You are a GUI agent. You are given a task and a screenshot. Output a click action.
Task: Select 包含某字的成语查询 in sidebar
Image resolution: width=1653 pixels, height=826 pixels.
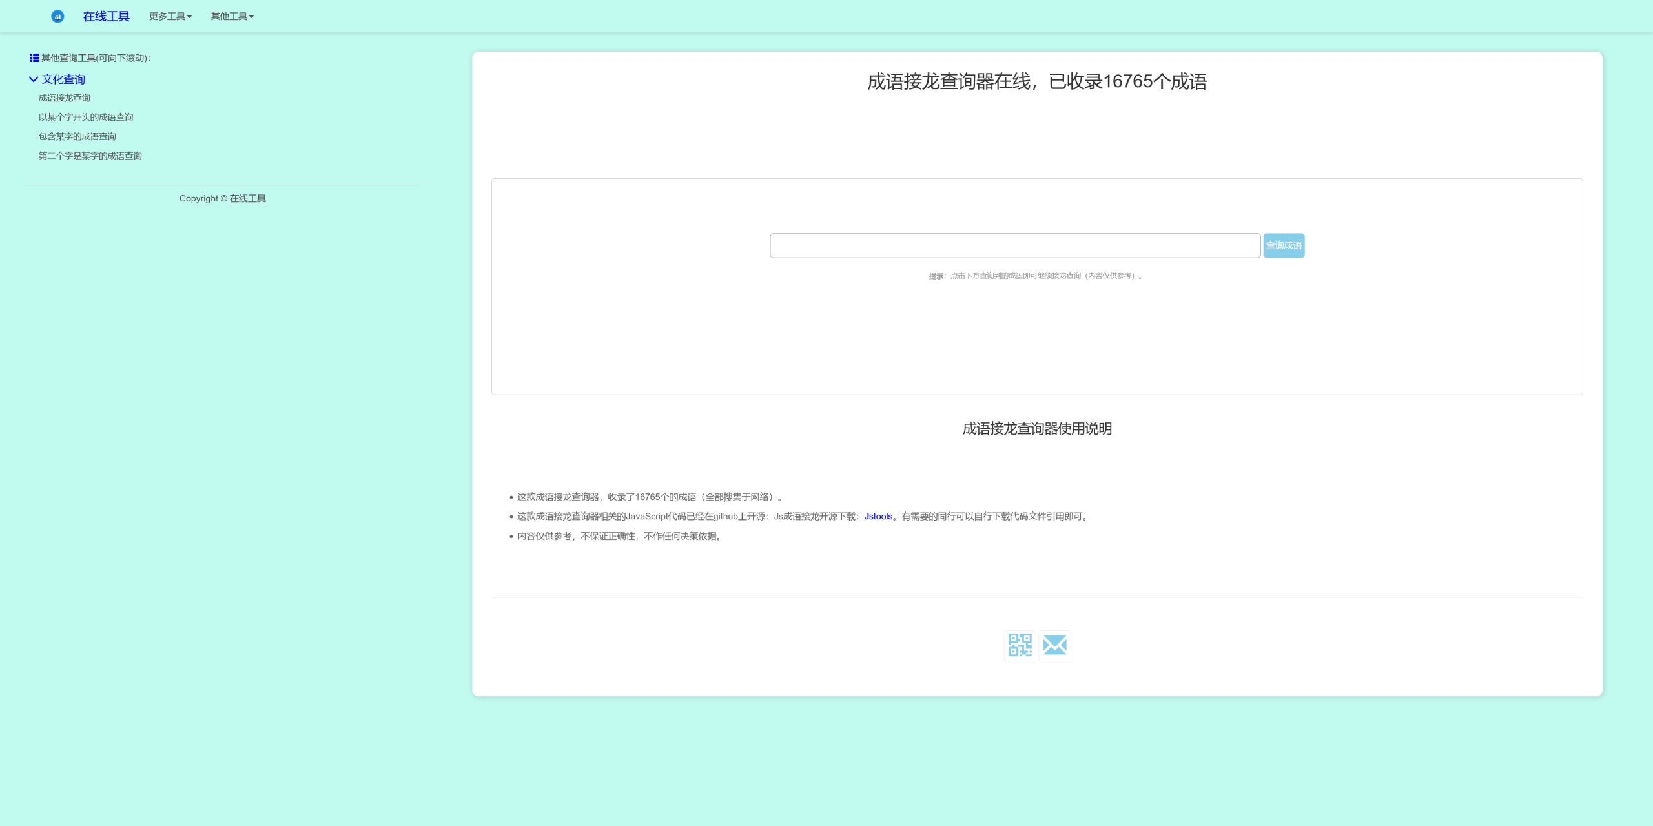point(77,137)
